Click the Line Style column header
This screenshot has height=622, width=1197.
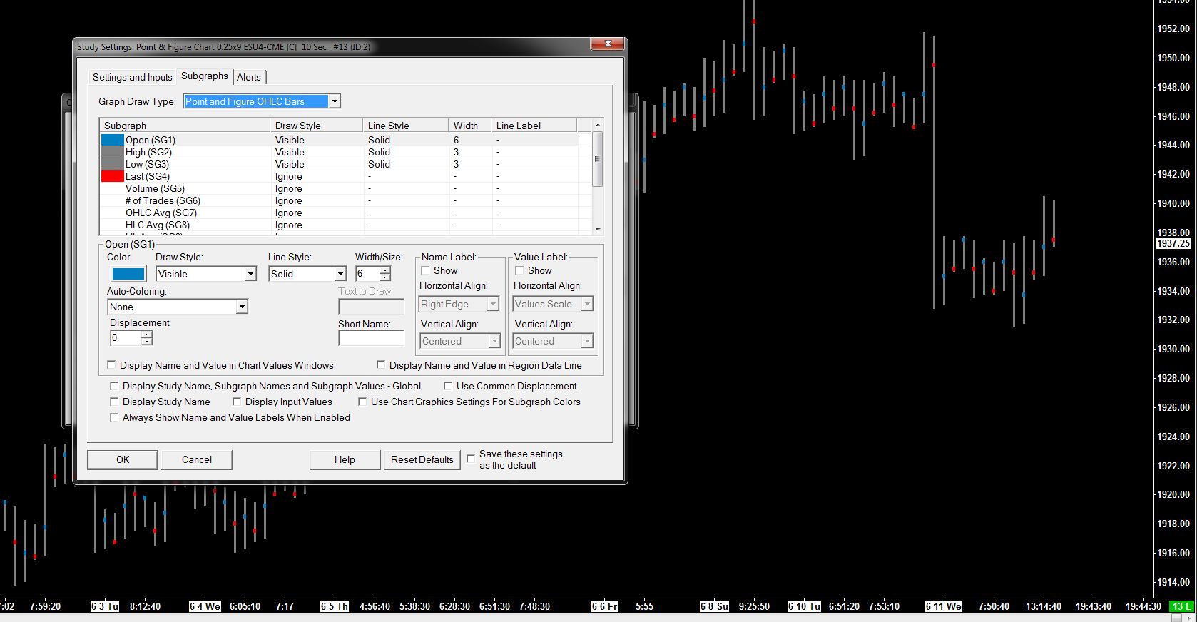pyautogui.click(x=405, y=126)
